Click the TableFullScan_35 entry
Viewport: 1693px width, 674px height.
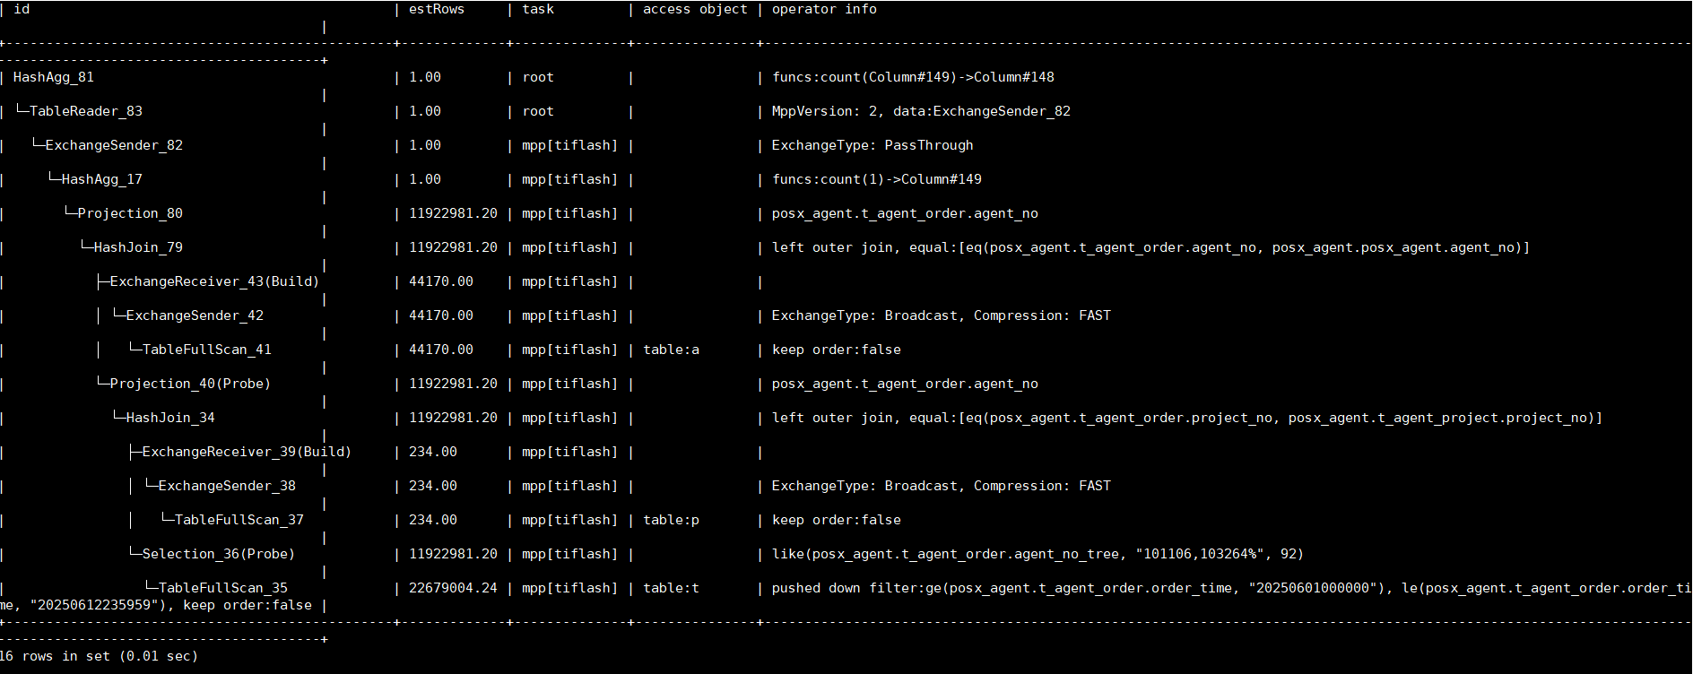pyautogui.click(x=222, y=588)
